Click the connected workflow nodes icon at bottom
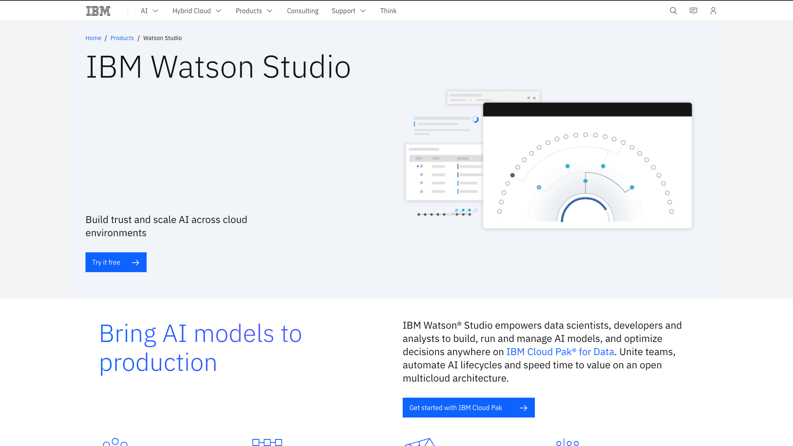Image resolution: width=793 pixels, height=446 pixels. 267,442
